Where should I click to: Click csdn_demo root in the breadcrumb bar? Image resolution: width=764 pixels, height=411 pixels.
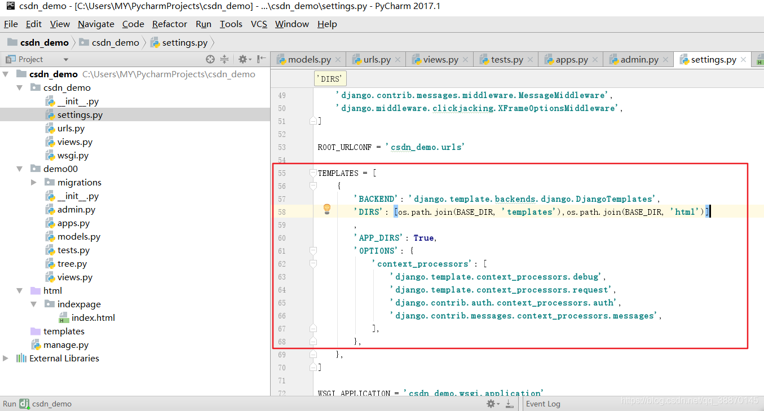[x=38, y=42]
